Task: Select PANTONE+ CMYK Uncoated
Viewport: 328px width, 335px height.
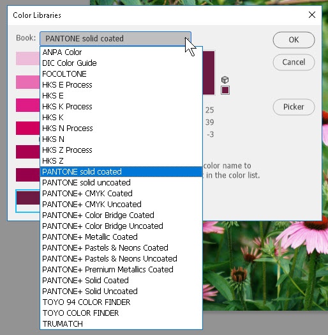Action: (x=121, y=205)
